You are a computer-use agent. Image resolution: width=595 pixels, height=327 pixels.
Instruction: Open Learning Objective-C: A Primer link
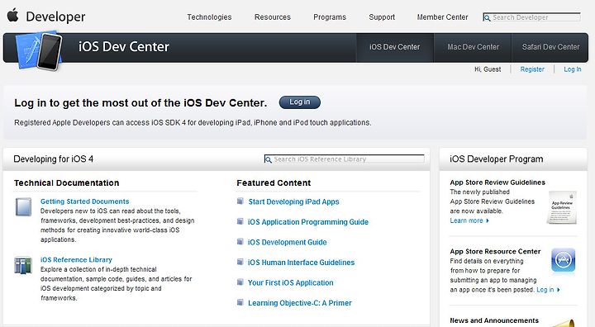[x=300, y=303]
